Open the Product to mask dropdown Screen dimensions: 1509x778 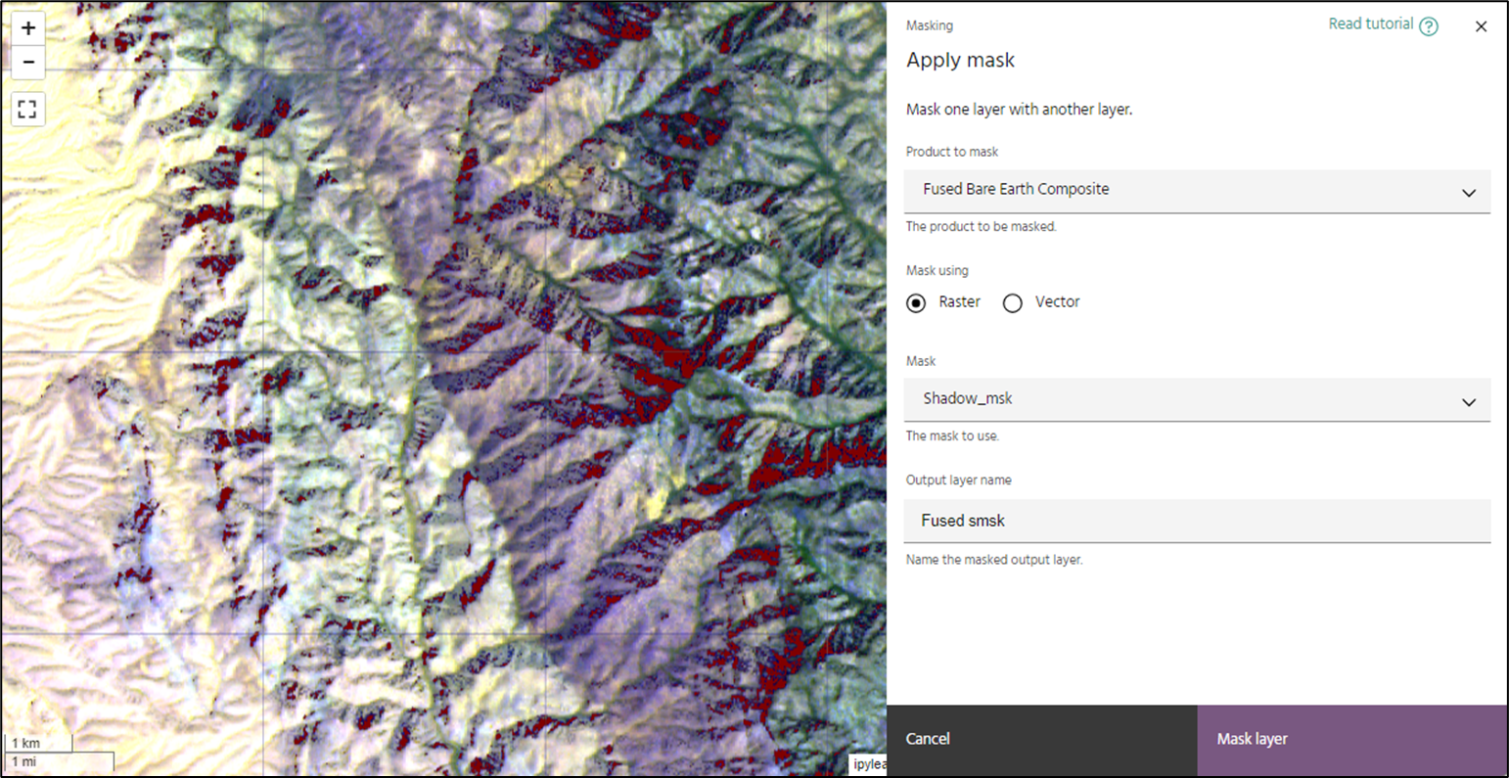(x=1197, y=191)
